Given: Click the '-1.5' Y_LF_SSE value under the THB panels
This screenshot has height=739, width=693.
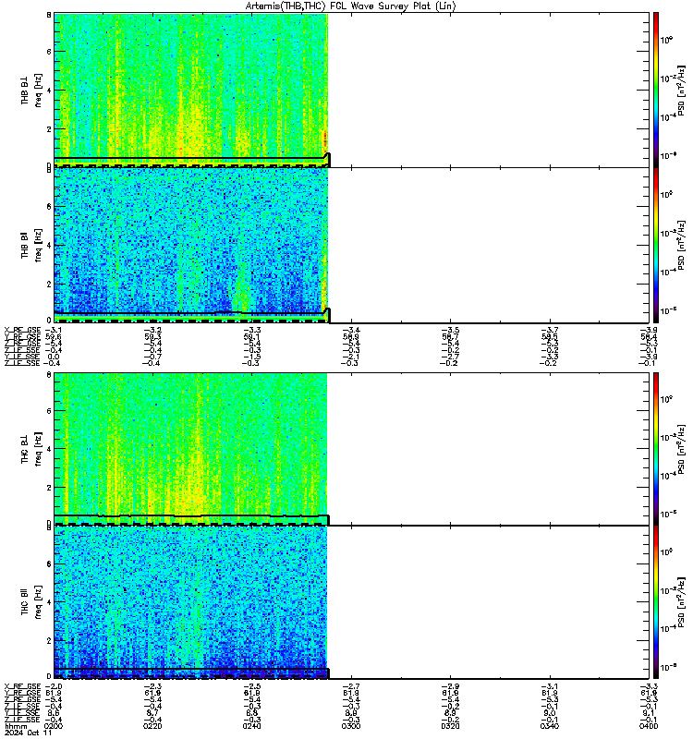Looking at the screenshot, I should (x=251, y=357).
